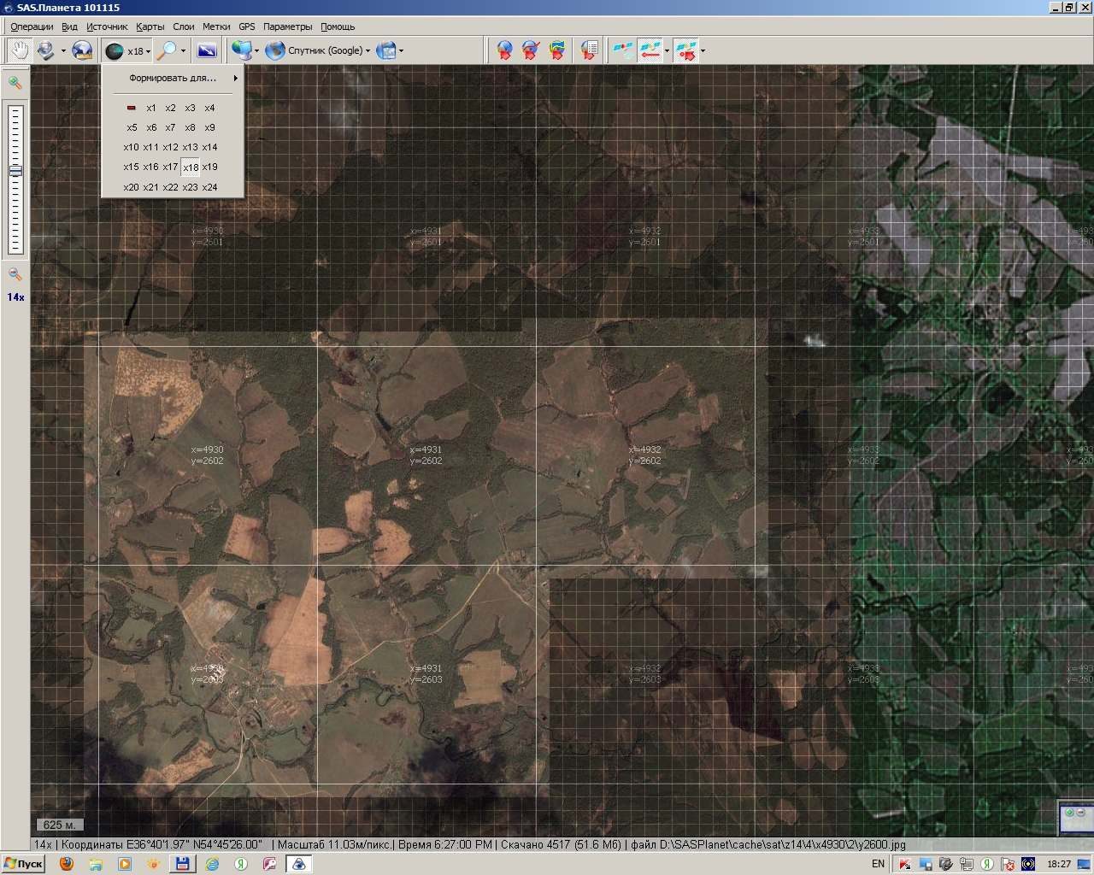Open the Метки menu
The width and height of the screenshot is (1094, 875).
tap(216, 26)
